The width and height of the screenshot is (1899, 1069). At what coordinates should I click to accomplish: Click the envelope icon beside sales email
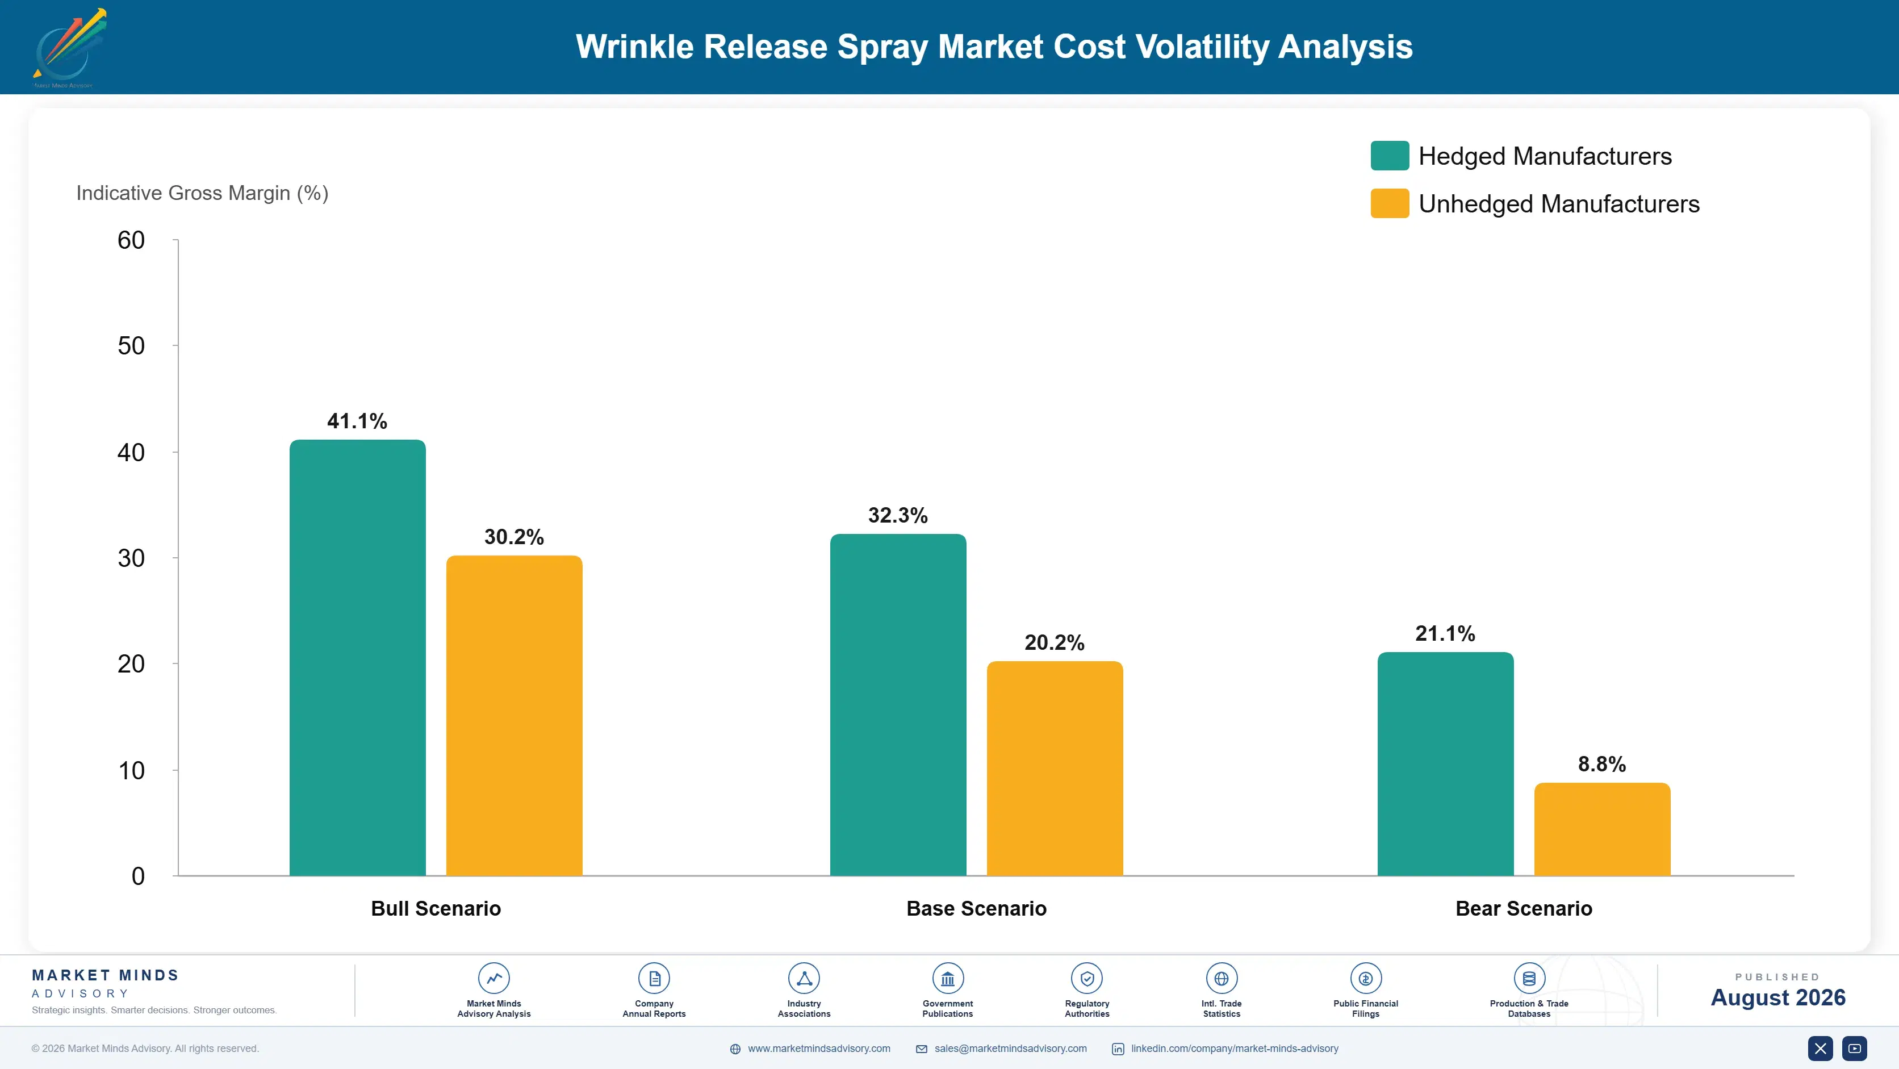click(922, 1049)
